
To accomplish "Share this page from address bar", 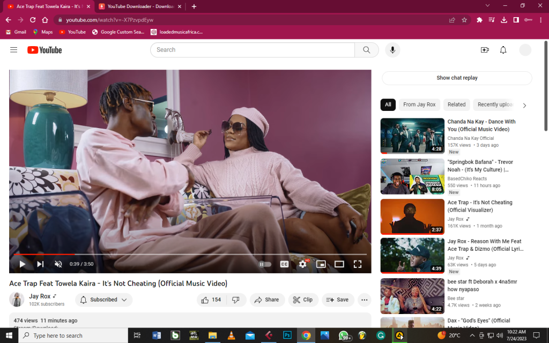I will point(452,20).
